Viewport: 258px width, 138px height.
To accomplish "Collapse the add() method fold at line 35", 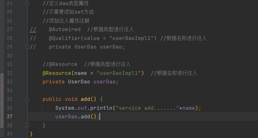I will pos(27,99).
